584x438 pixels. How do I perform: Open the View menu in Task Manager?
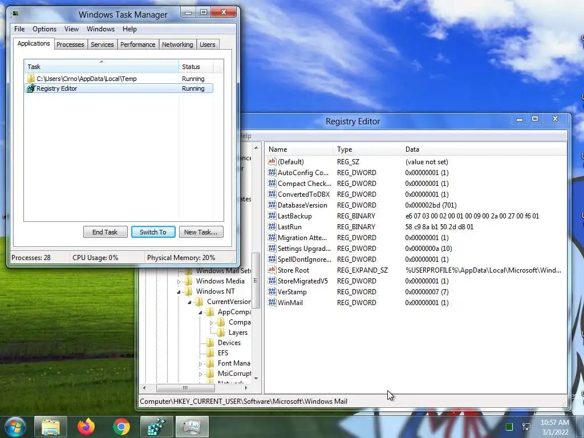point(71,29)
